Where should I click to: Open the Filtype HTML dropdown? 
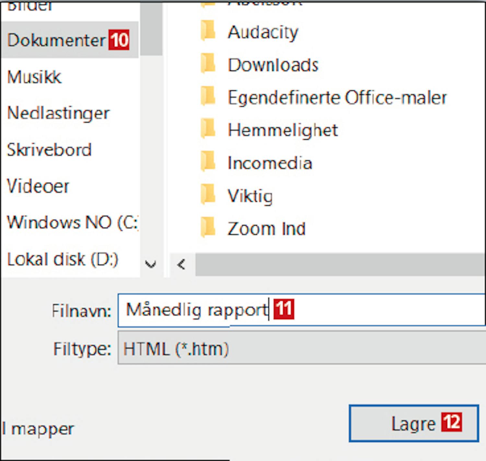tap(301, 349)
